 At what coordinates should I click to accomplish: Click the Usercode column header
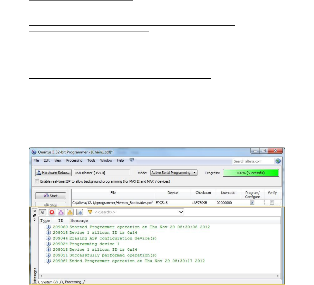(x=228, y=193)
